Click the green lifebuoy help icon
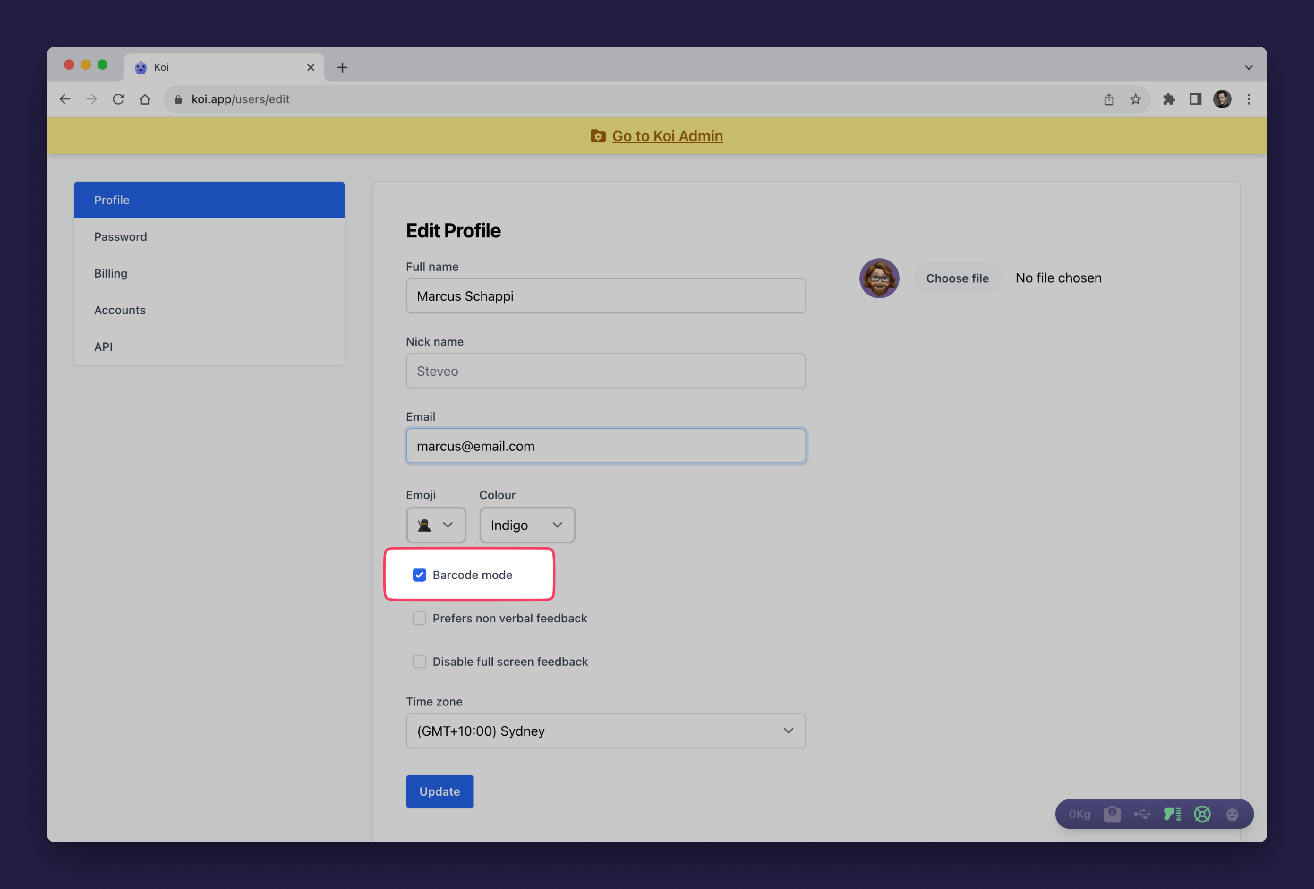1314x889 pixels. [1202, 814]
